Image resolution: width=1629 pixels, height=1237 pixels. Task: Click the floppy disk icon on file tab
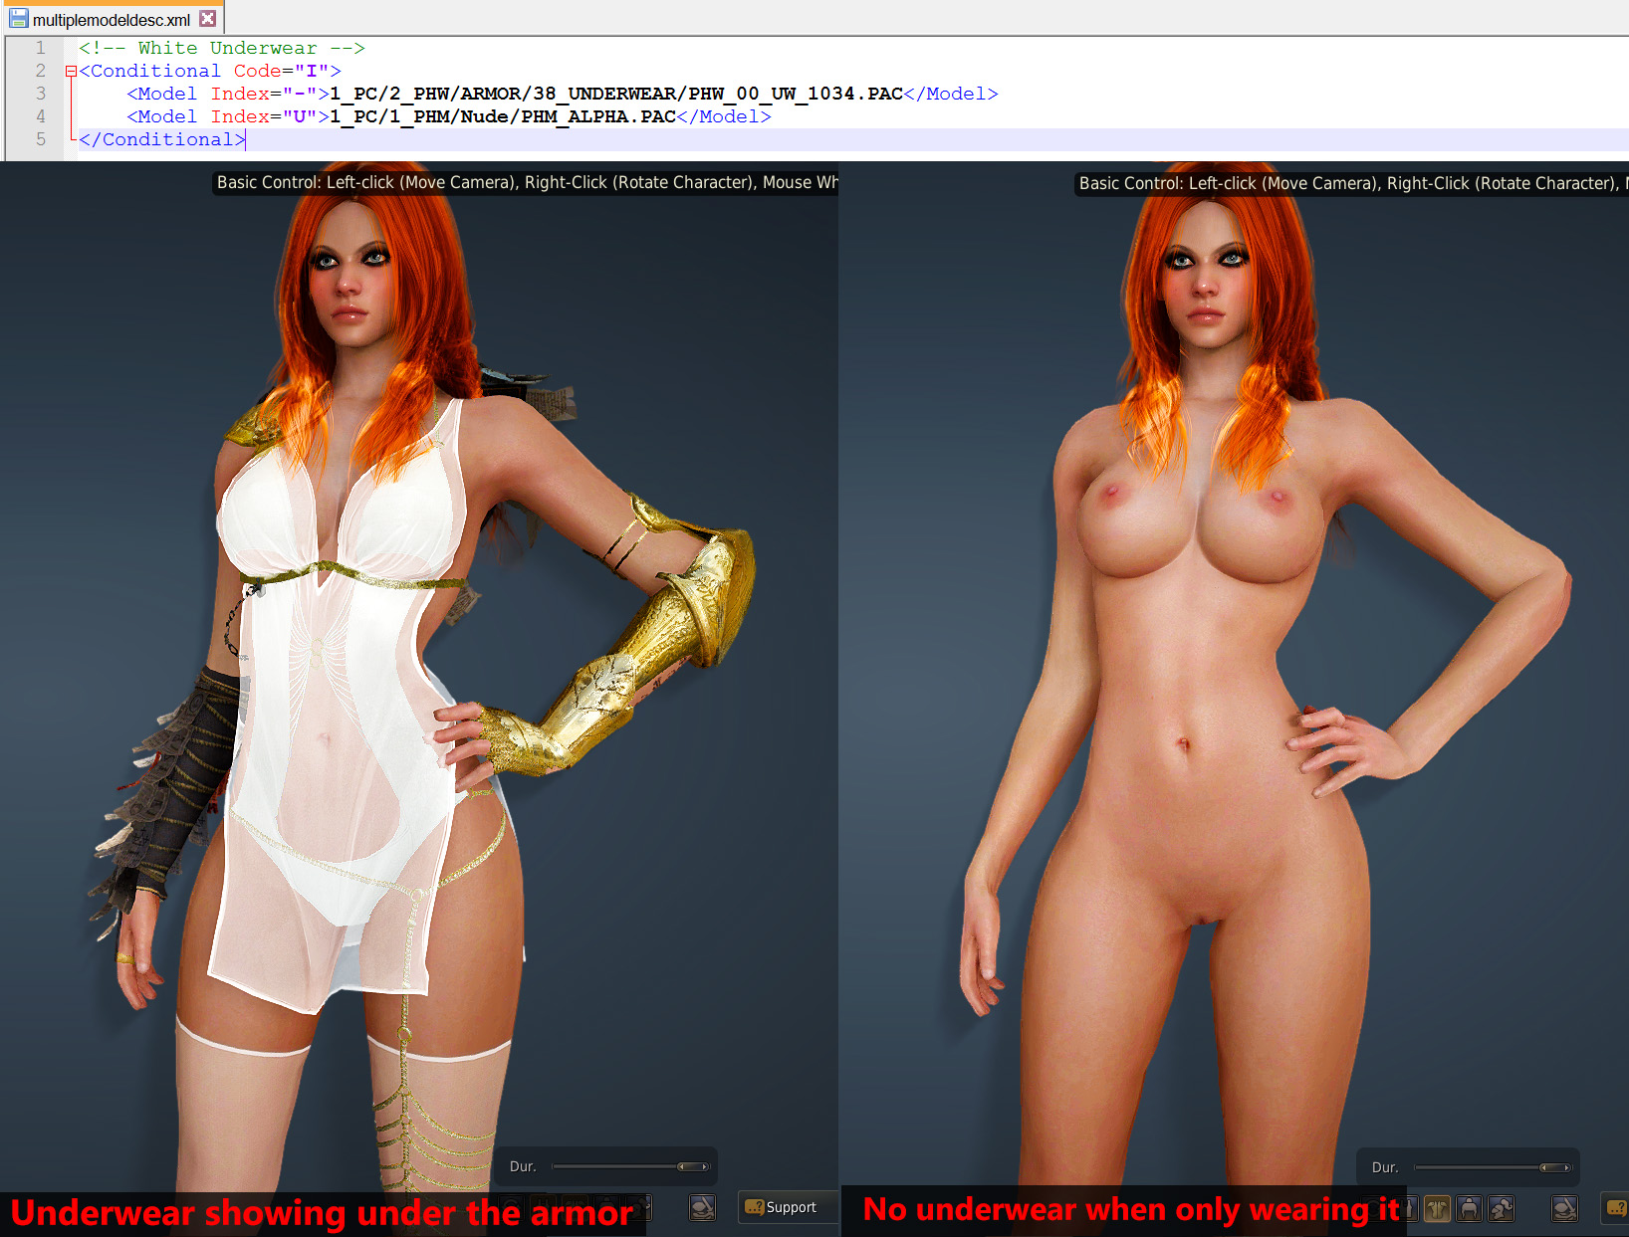tap(18, 19)
